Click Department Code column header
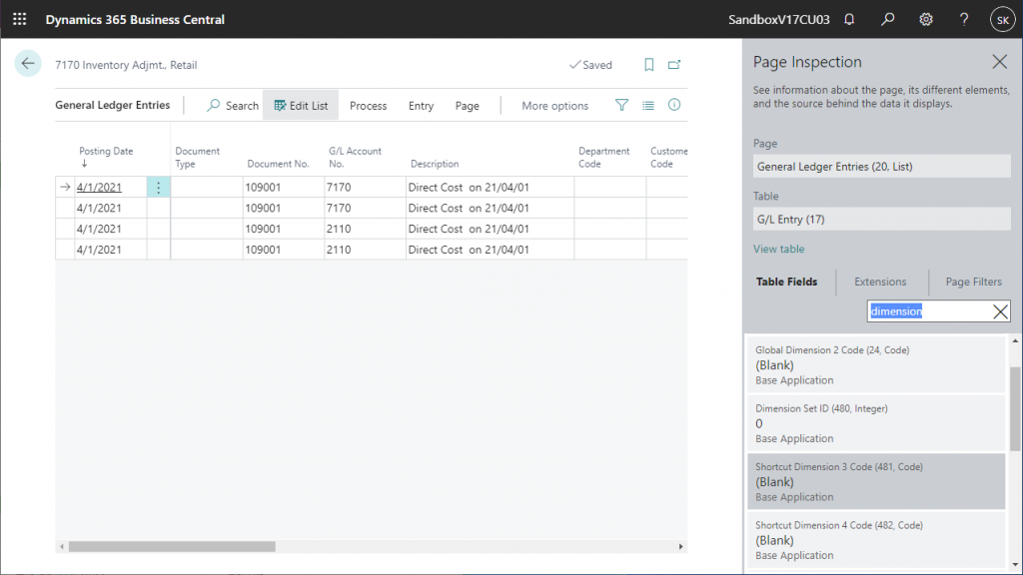The width and height of the screenshot is (1023, 575). [603, 157]
